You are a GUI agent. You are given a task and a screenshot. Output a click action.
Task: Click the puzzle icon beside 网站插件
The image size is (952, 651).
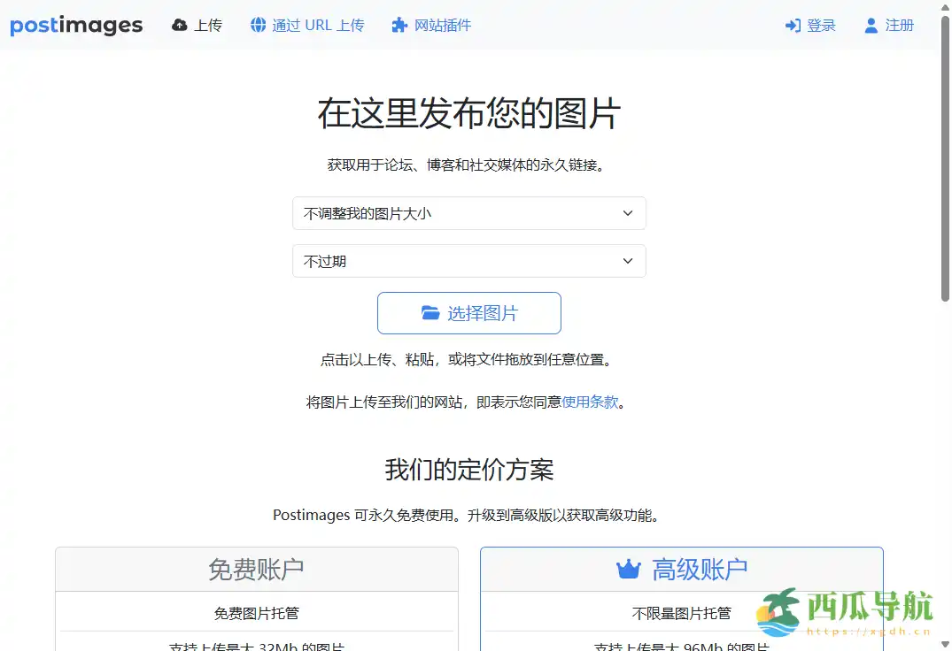click(x=398, y=25)
